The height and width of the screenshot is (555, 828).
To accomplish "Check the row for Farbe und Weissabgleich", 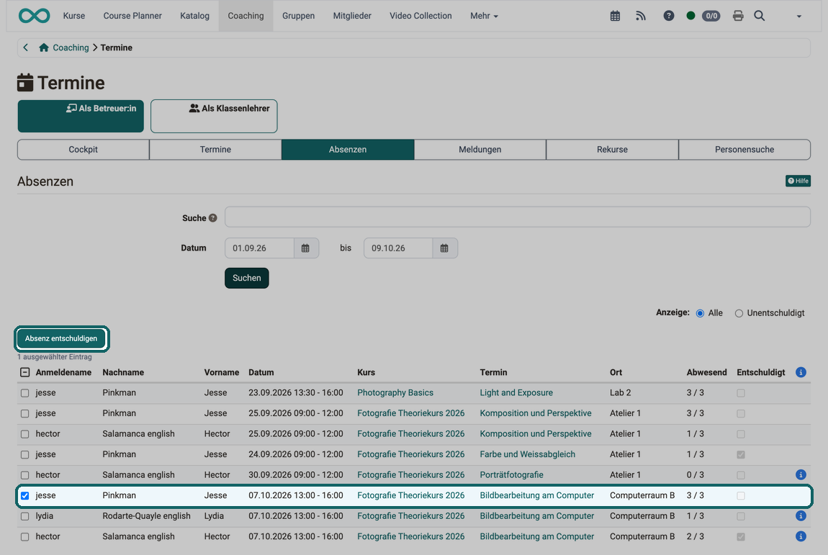I will point(24,454).
